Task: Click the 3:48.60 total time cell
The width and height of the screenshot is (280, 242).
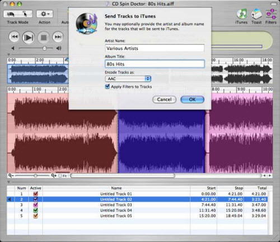Action: pos(259,210)
